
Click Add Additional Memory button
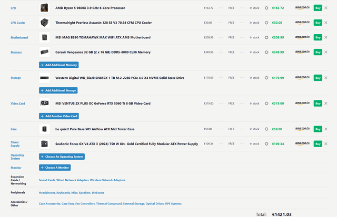58,65
